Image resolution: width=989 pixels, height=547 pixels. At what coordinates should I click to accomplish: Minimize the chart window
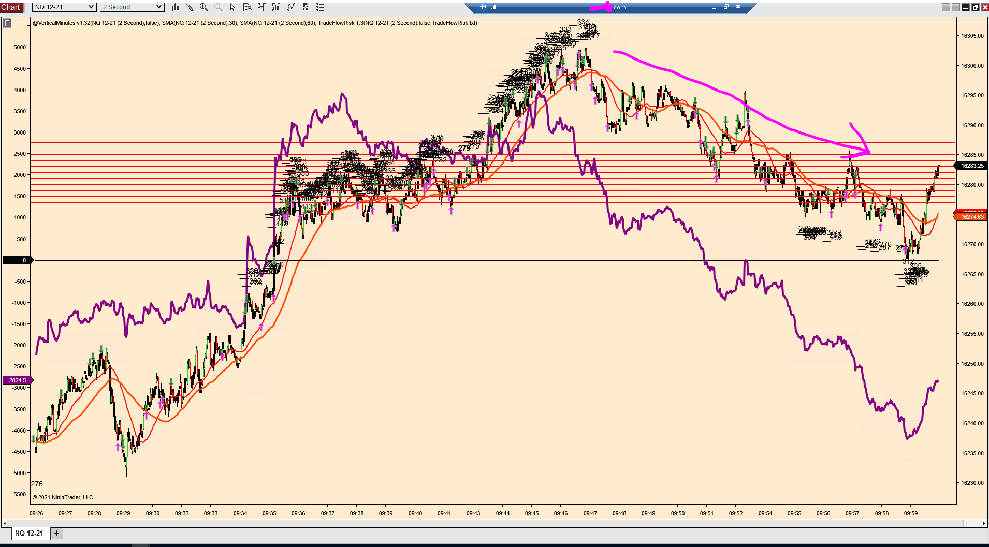[x=966, y=7]
